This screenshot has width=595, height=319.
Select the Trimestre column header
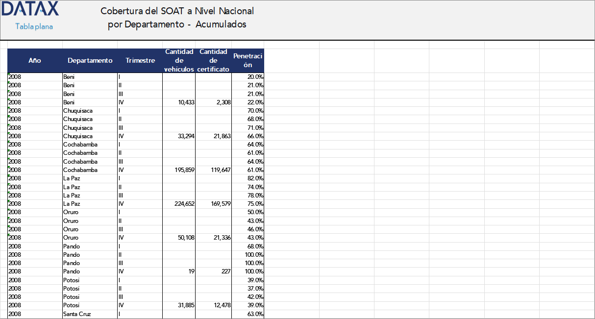pyautogui.click(x=140, y=60)
